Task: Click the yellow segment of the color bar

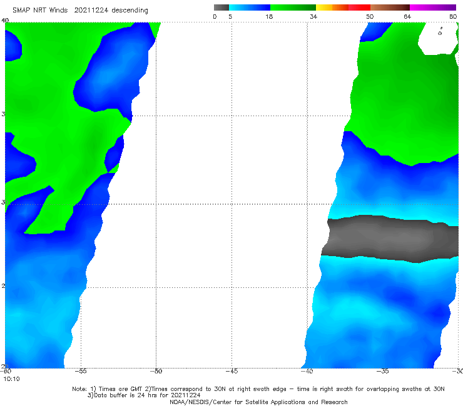Action: (x=324, y=7)
